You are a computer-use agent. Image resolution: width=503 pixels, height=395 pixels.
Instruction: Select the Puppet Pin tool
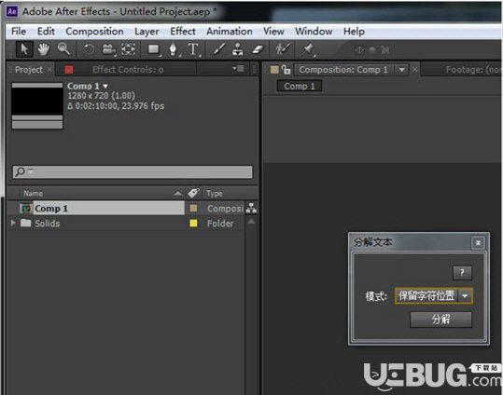[x=308, y=49]
